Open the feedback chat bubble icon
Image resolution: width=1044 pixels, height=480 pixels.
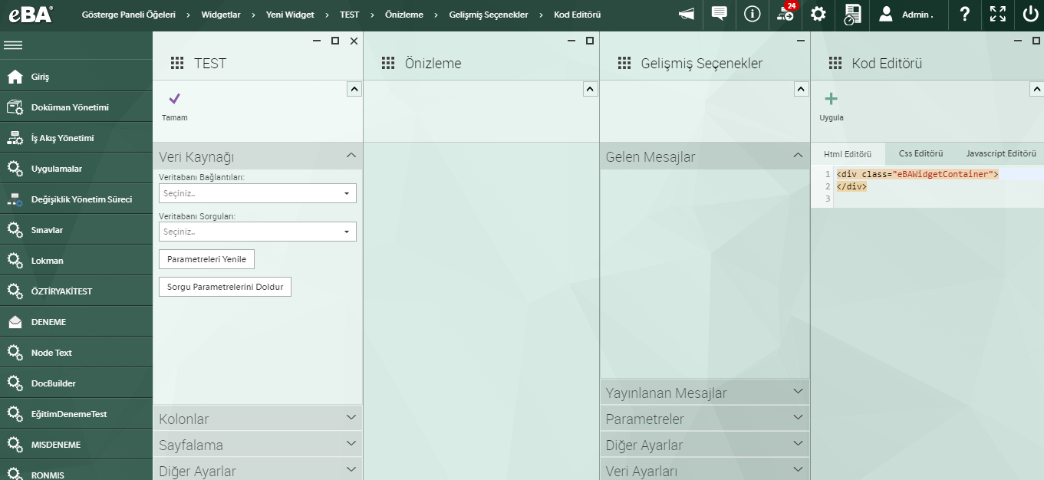coord(719,14)
